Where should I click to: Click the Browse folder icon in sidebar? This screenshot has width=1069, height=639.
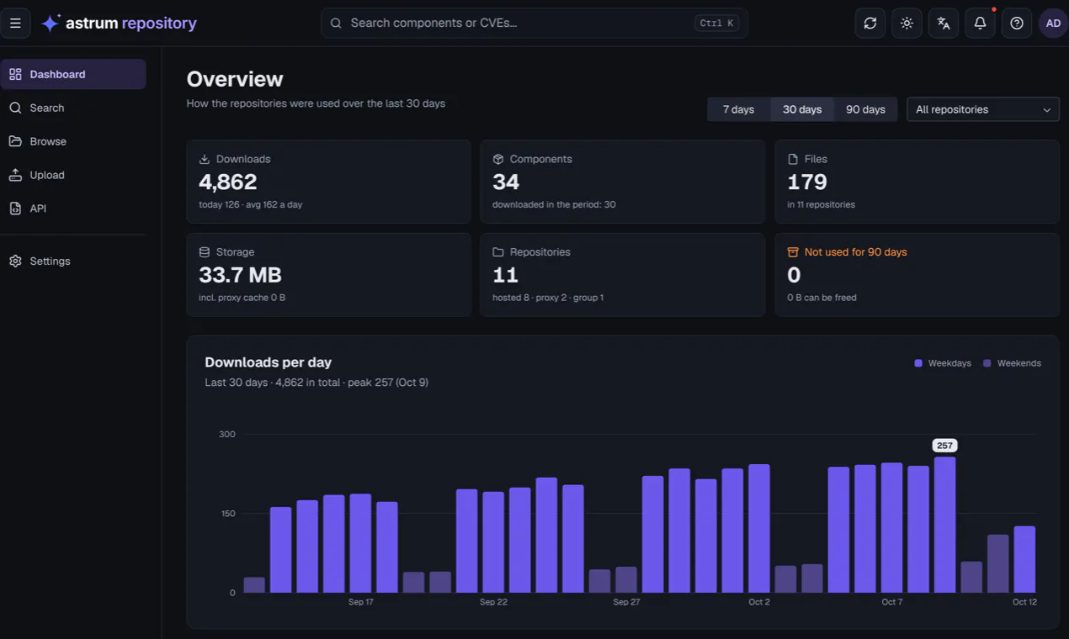point(15,141)
